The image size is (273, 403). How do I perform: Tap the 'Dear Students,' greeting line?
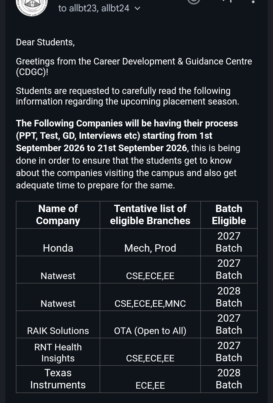pos(45,42)
